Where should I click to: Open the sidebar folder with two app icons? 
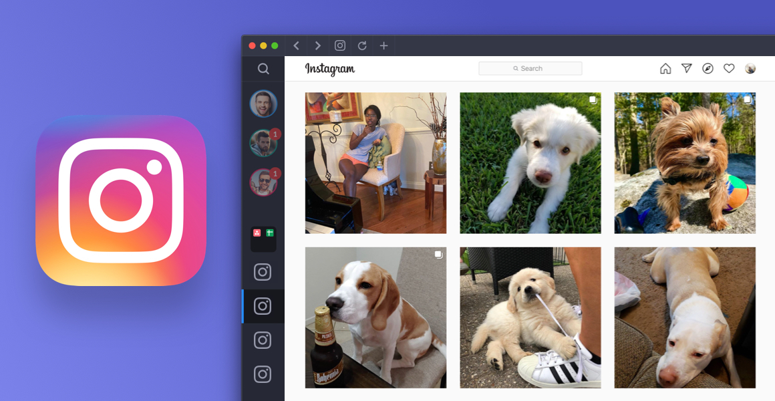click(x=263, y=239)
